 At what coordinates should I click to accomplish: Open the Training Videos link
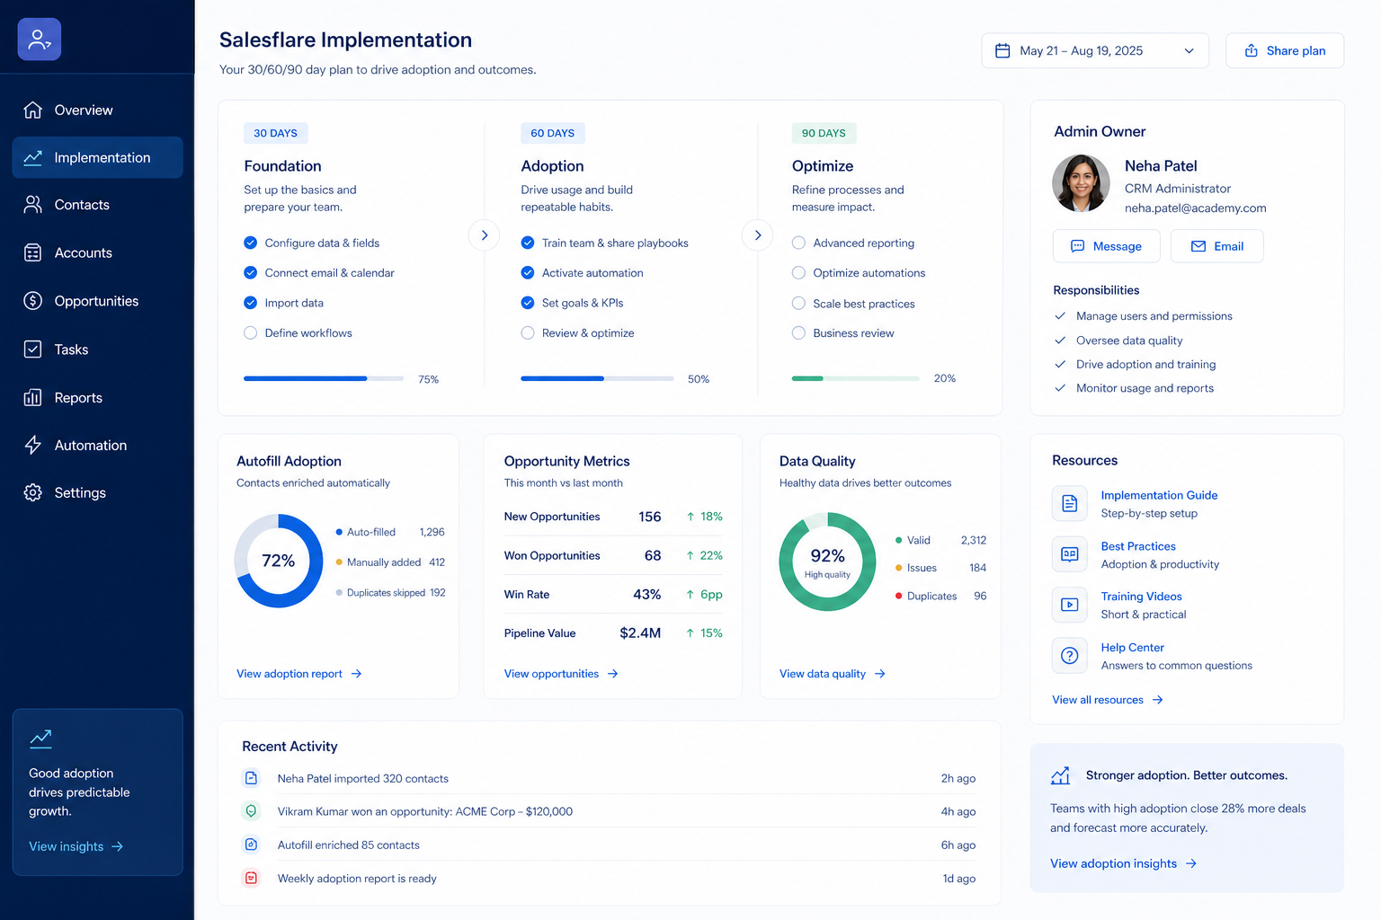[1141, 597]
